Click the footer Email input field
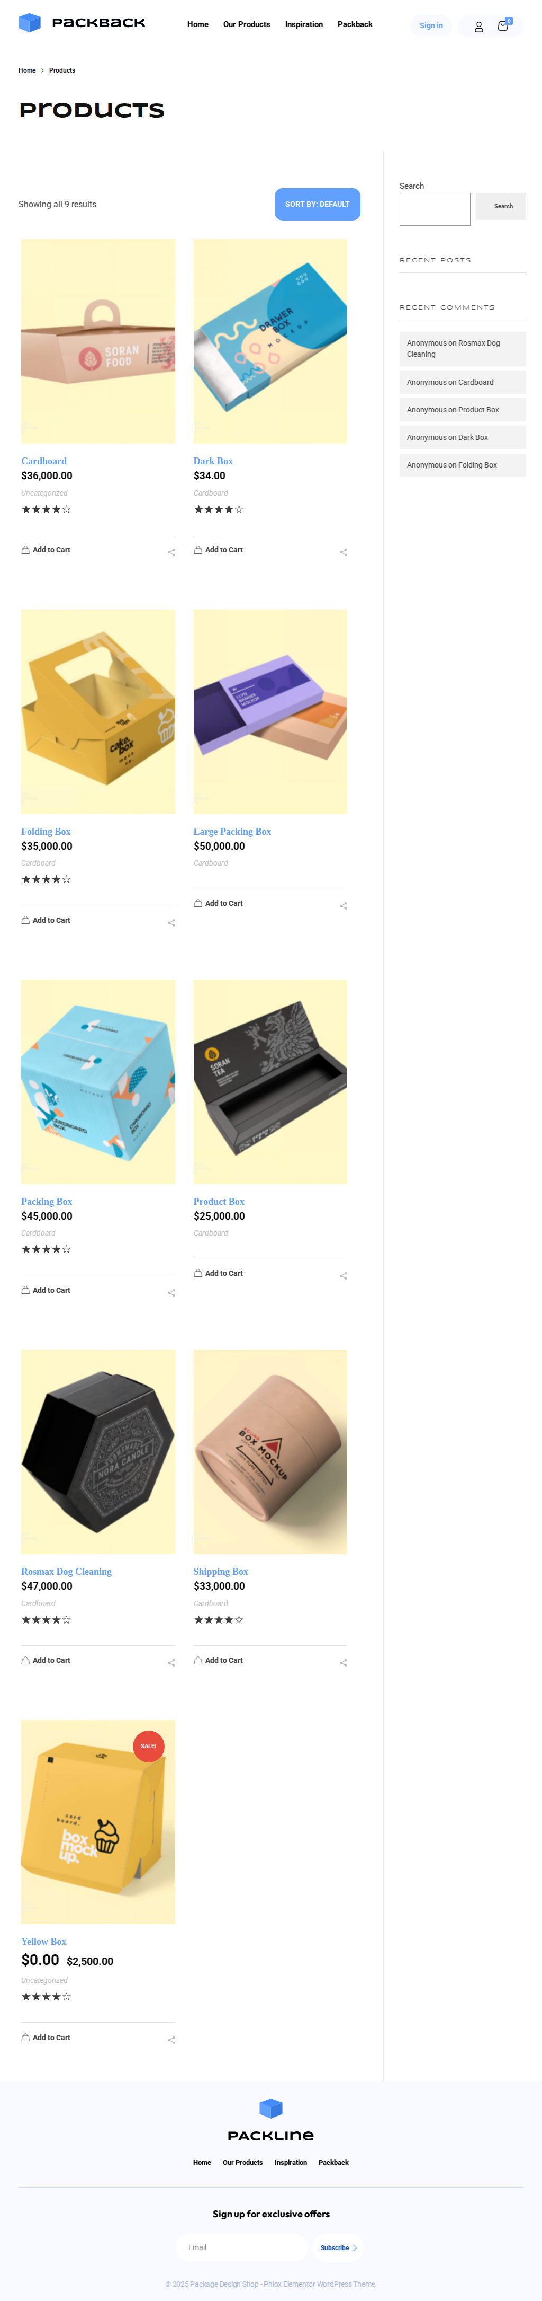The image size is (542, 2301). [241, 2247]
